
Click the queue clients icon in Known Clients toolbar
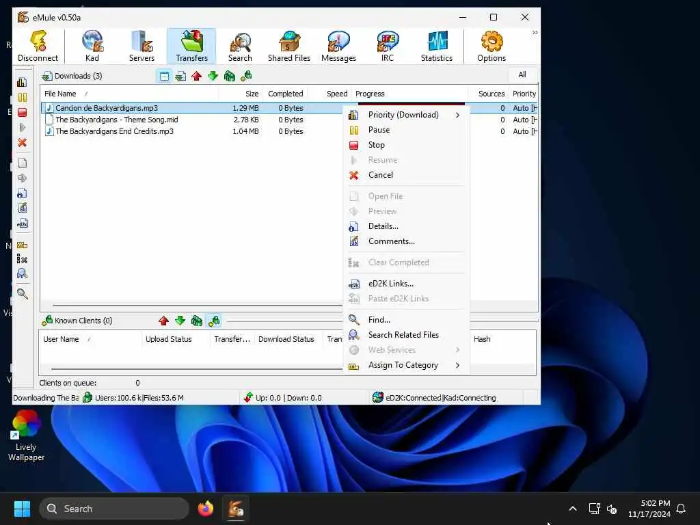pyautogui.click(x=196, y=321)
